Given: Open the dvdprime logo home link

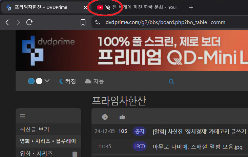Looking at the screenshot, I should pos(48,51).
